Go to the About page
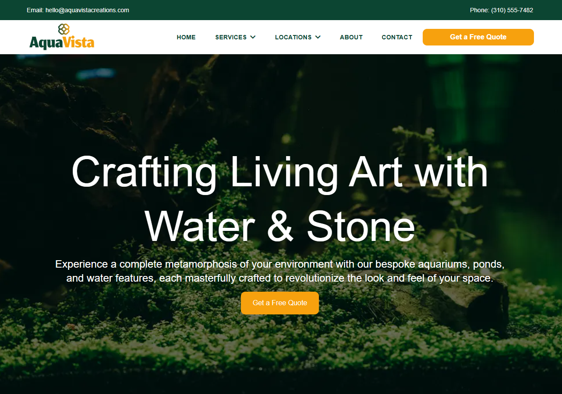 351,37
